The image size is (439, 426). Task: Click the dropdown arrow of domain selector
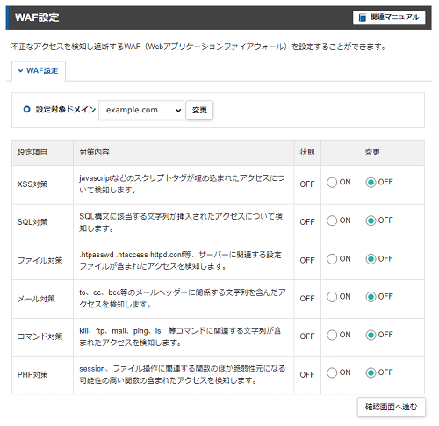178,111
